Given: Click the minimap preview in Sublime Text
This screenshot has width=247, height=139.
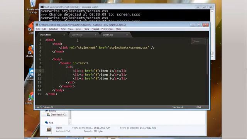Looking at the screenshot, I should pos(198,41).
